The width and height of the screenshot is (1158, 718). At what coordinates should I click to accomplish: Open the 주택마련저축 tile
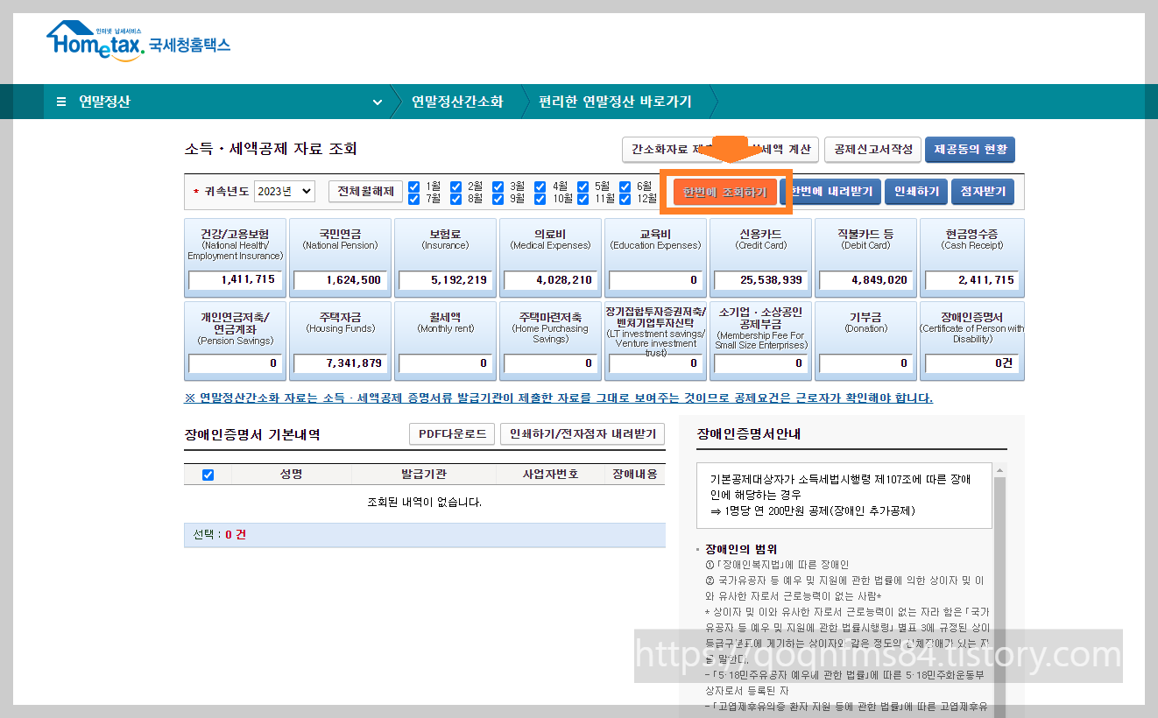(550, 341)
